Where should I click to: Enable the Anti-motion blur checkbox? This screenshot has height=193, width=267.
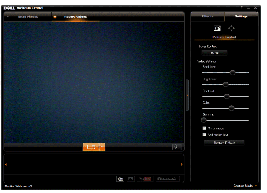tap(204, 135)
